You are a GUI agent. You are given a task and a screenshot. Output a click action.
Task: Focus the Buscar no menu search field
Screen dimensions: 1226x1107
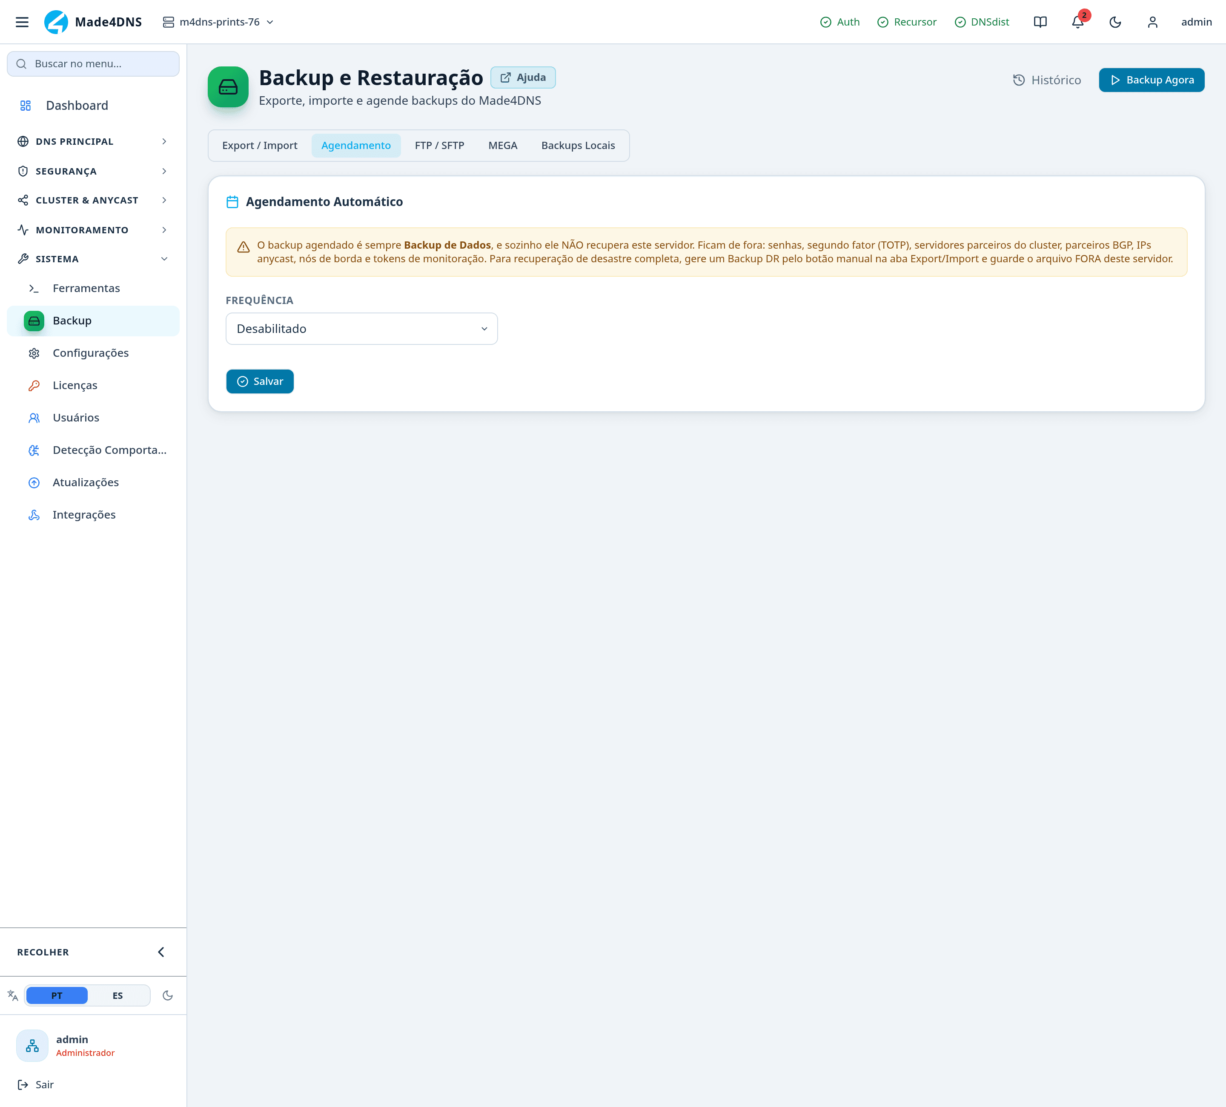93,64
